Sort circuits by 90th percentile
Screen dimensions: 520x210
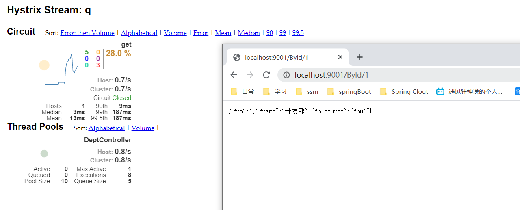(270, 33)
